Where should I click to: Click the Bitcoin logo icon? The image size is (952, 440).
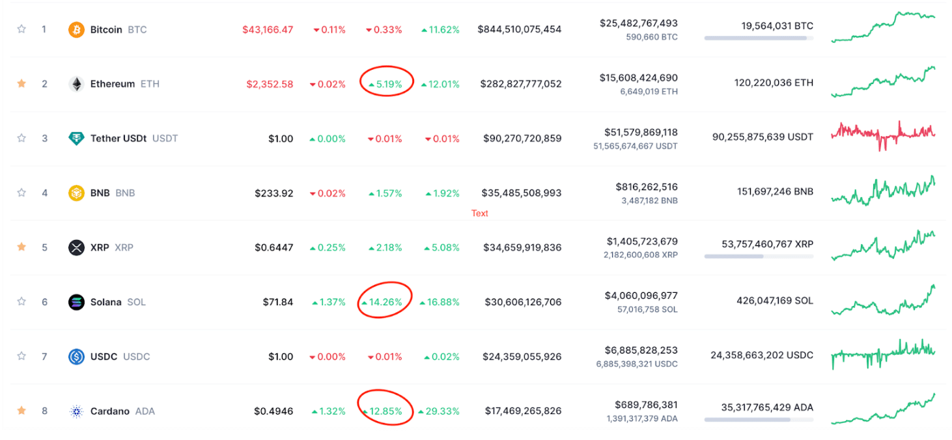[76, 29]
